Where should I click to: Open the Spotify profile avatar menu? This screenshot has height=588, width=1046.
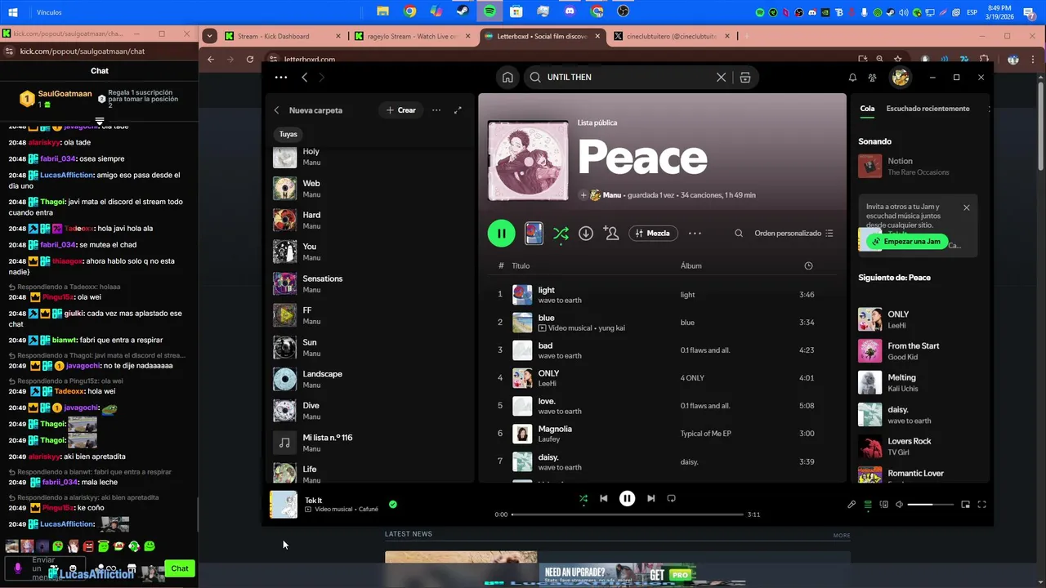tap(900, 78)
